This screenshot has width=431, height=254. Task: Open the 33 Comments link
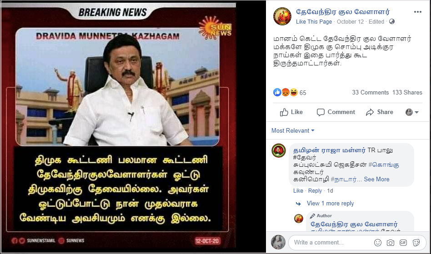pos(370,93)
